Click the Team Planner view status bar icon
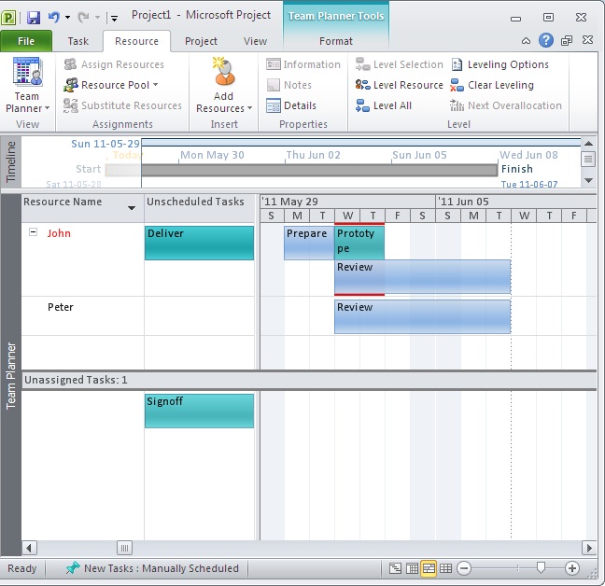 (x=429, y=568)
